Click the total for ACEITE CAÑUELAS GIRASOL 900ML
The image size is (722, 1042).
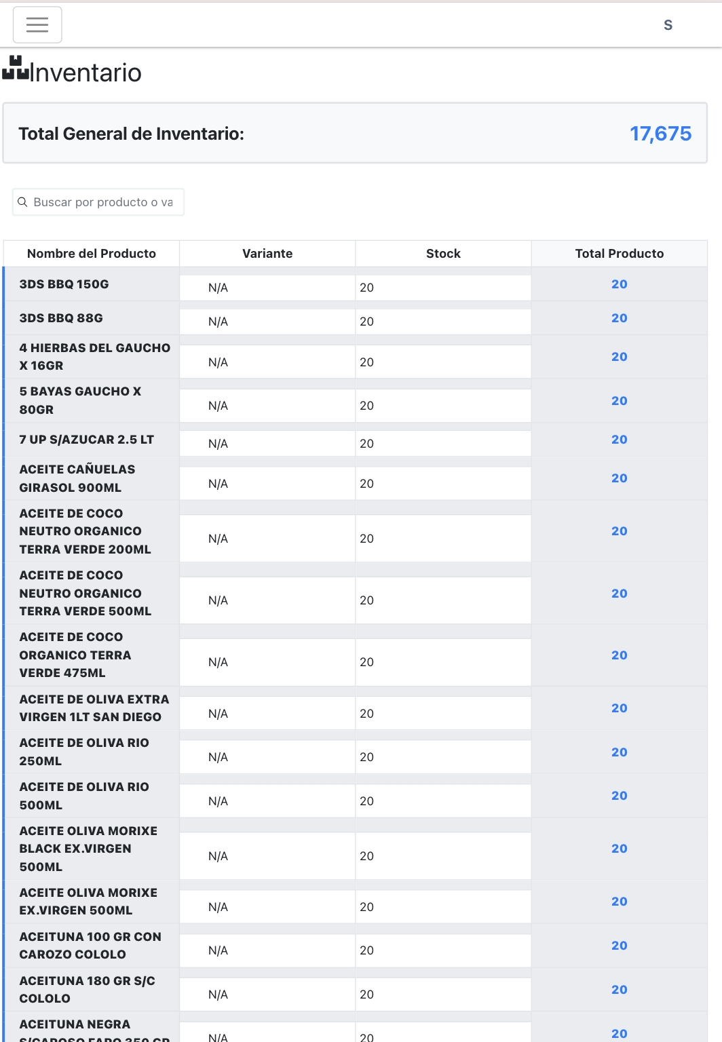[619, 478]
